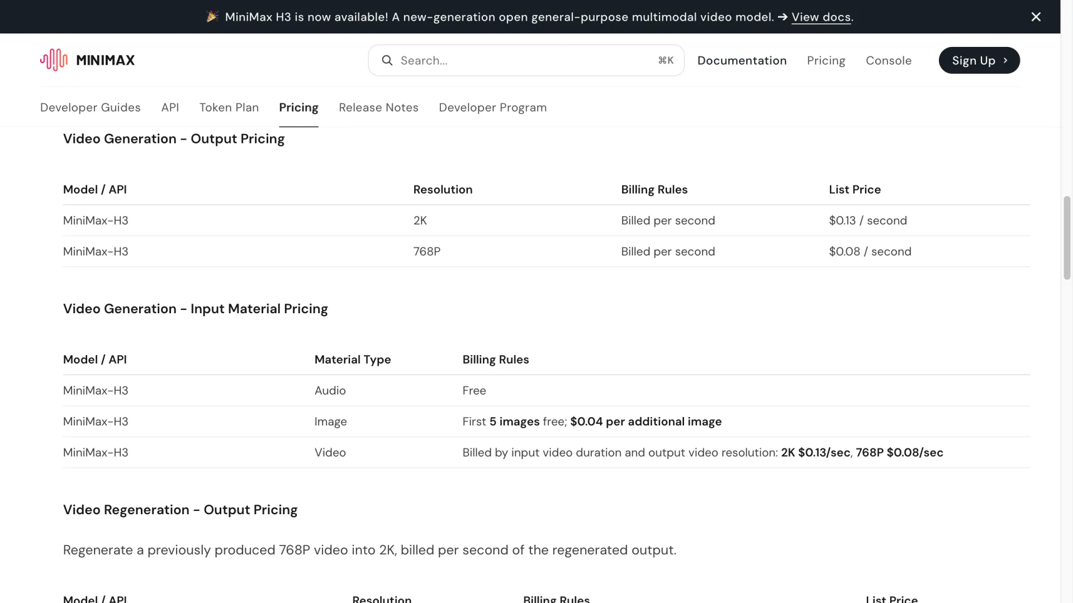Click heading 'Video Generation – Output Pricing'

[x=174, y=138]
